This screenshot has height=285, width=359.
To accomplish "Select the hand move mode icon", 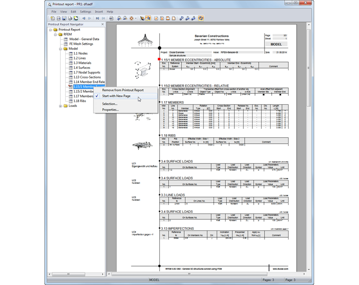I will point(142,18).
